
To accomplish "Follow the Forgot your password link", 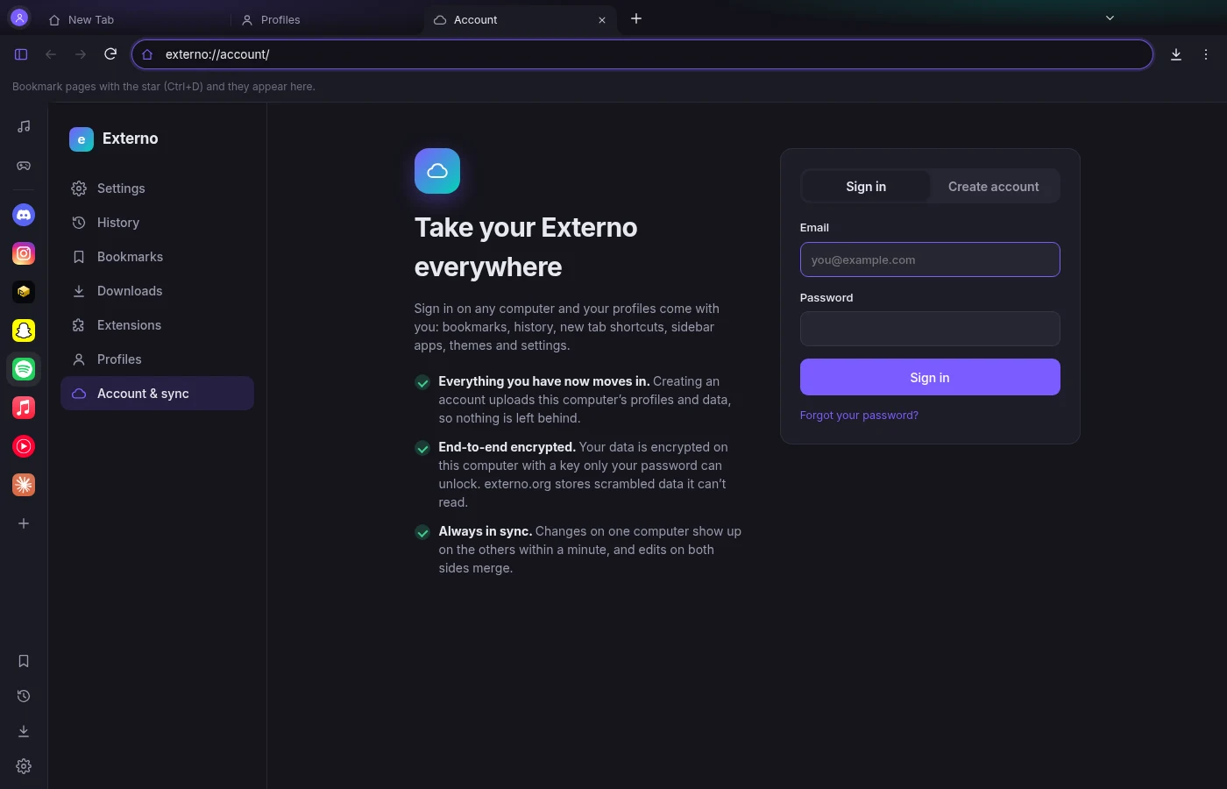I will point(859,416).
